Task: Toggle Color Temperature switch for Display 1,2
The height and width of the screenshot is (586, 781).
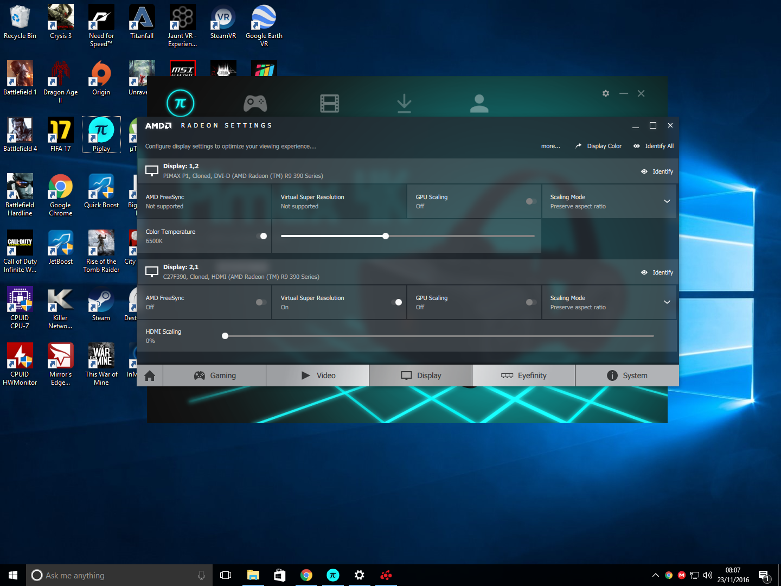Action: 261,236
